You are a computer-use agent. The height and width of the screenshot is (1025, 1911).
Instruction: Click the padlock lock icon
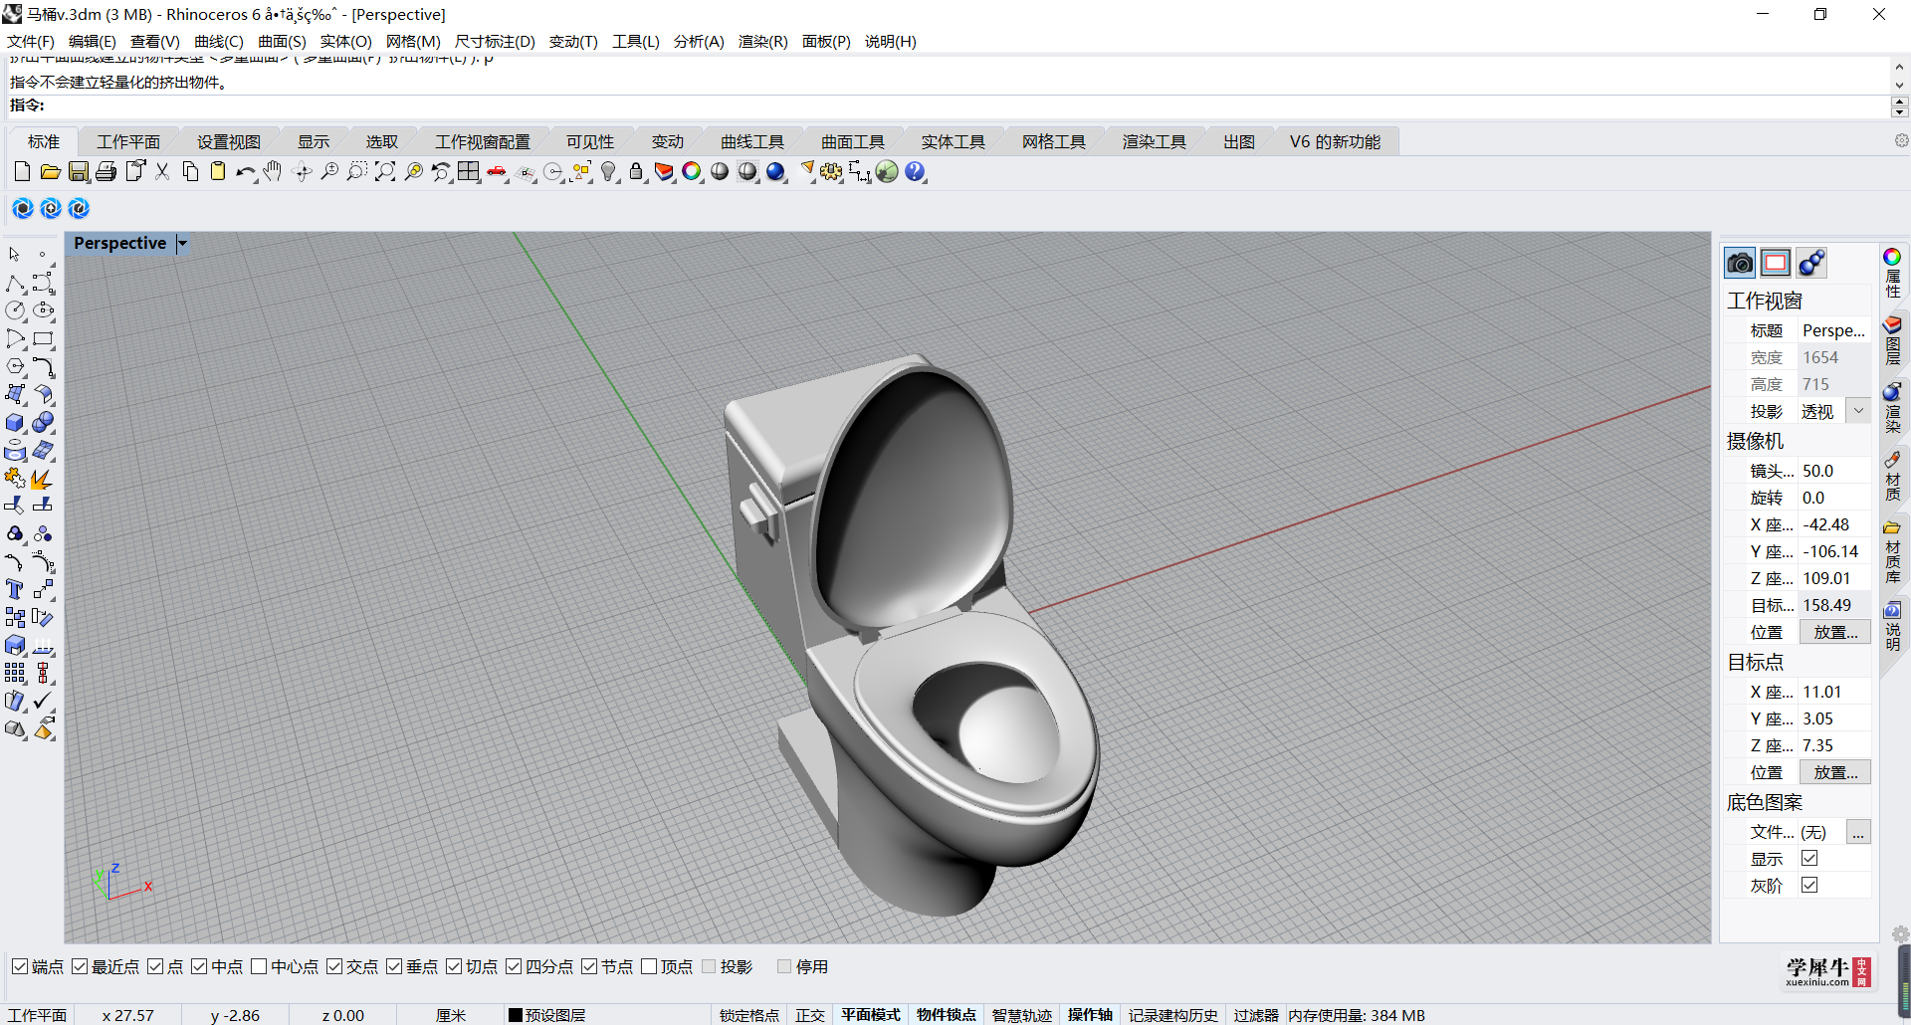coord(636,172)
